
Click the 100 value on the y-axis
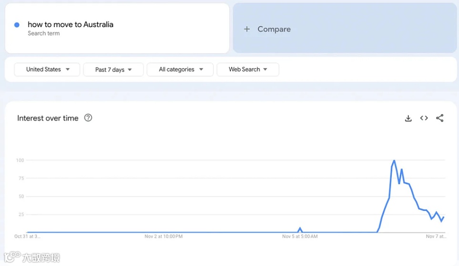[20, 160]
